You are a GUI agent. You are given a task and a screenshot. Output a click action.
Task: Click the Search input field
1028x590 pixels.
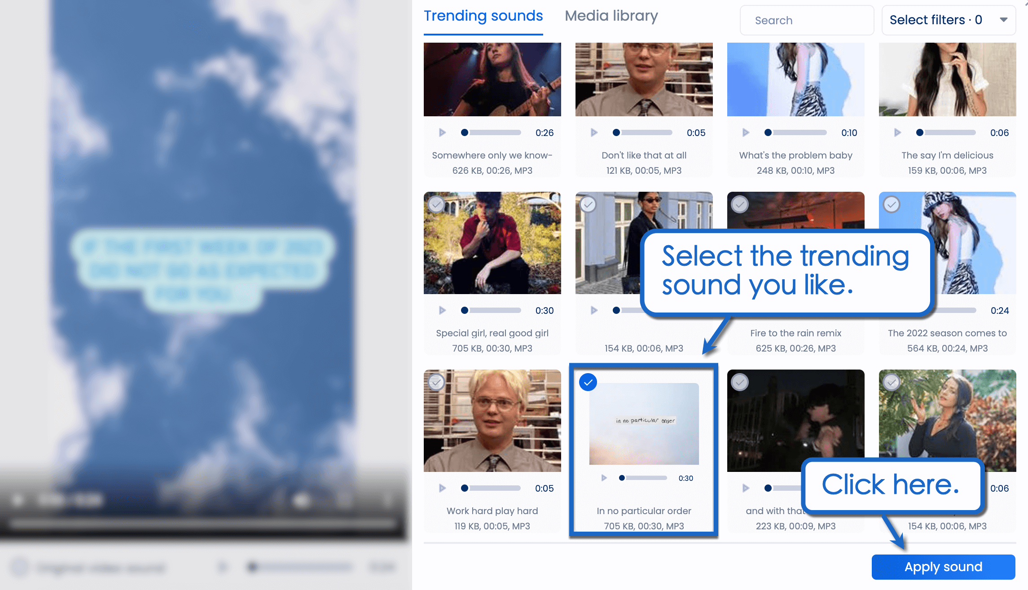[x=806, y=20]
